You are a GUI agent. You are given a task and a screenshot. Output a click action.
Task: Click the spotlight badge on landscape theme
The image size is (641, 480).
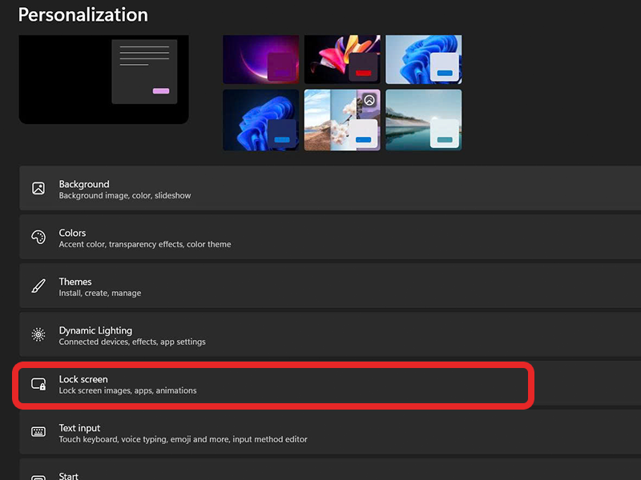[369, 100]
